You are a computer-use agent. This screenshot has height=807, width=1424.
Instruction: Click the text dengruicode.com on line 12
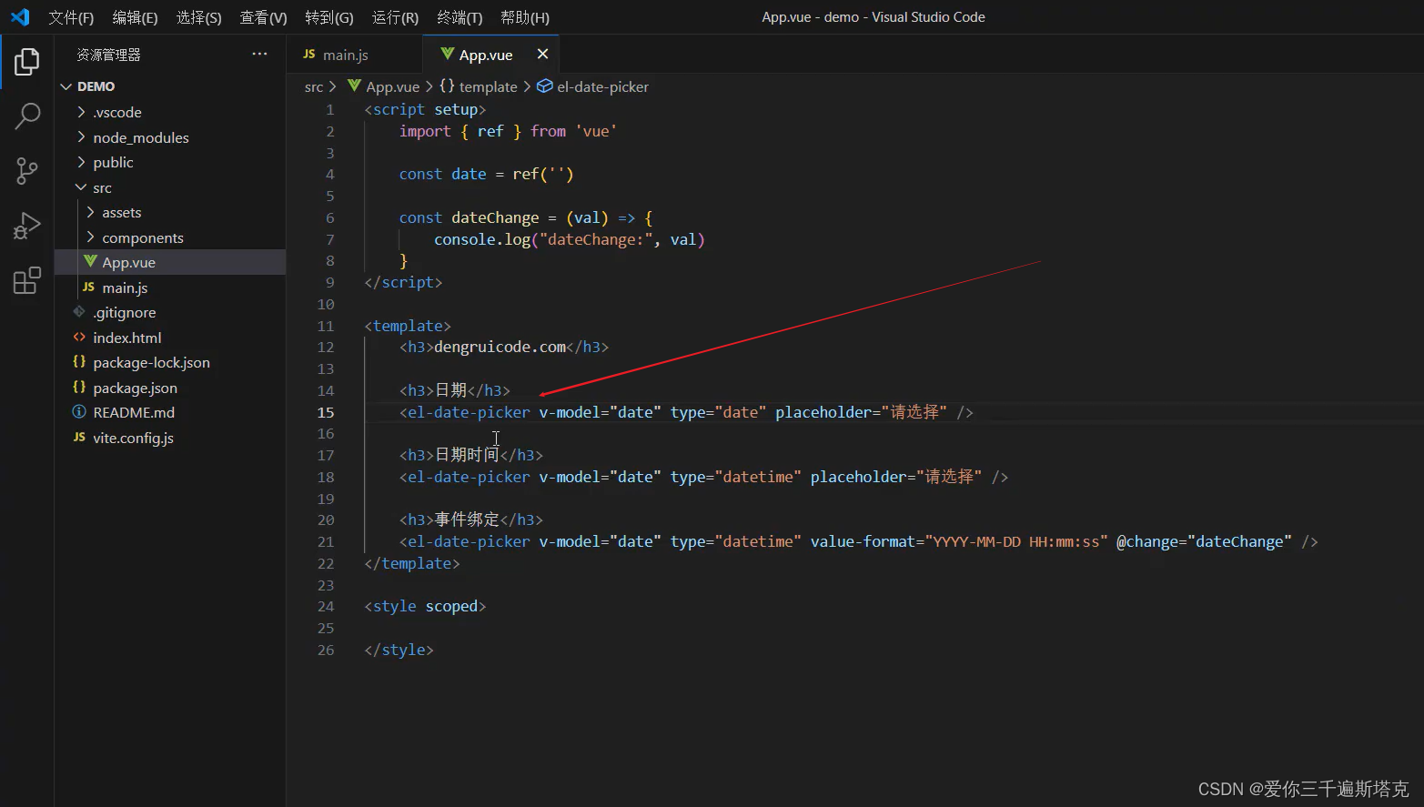point(500,347)
